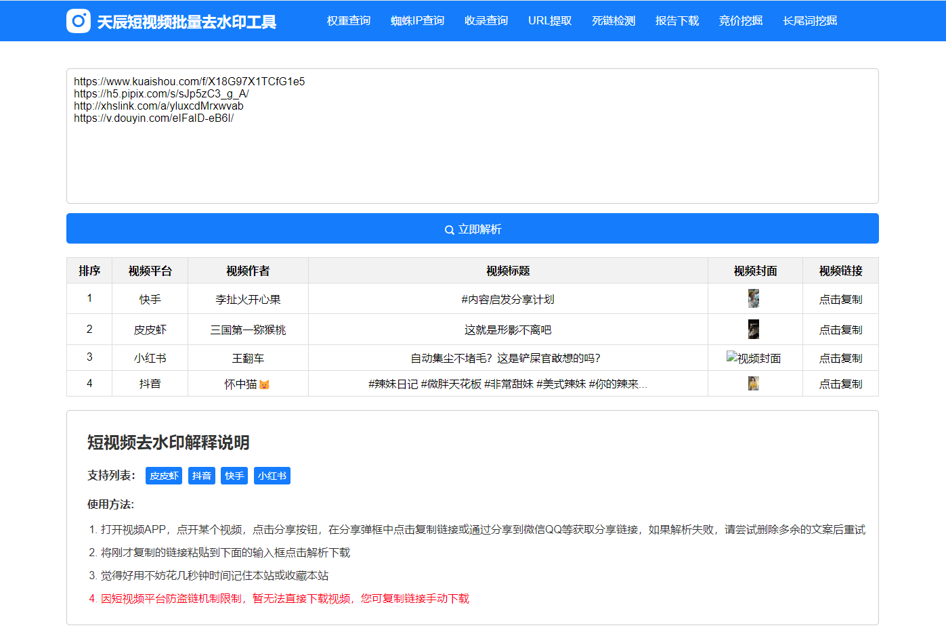
Task: Select the 小红书 support tag
Action: point(272,475)
